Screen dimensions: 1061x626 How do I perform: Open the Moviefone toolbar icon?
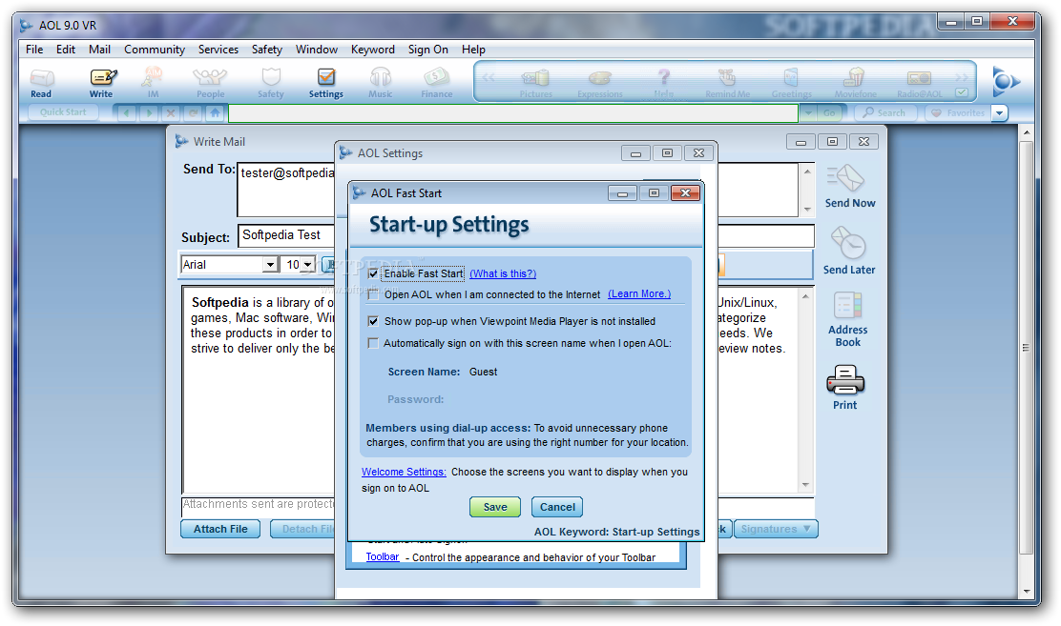(855, 84)
